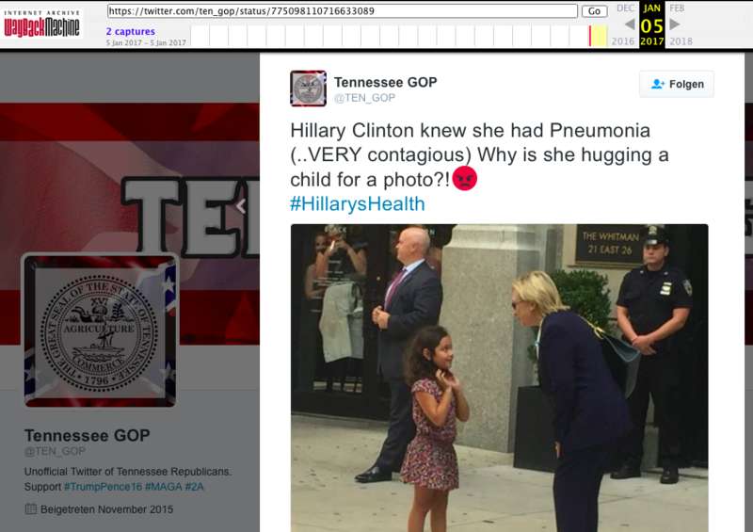The image size is (753, 532).
Task: Open the 2 captures link
Action: coord(131,31)
